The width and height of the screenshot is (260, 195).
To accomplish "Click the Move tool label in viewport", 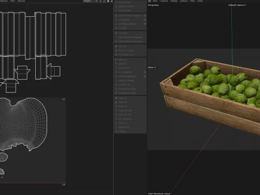I will tap(152, 67).
